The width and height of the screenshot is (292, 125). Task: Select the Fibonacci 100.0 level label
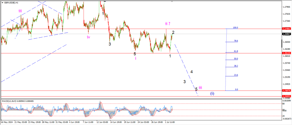point(236,28)
